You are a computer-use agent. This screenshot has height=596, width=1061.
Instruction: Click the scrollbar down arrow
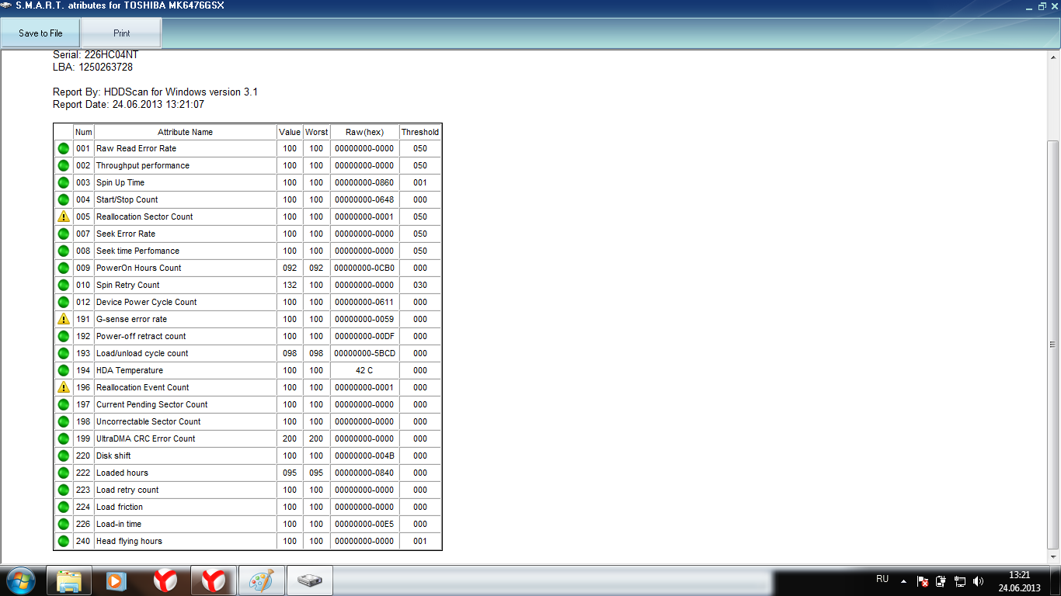1053,556
